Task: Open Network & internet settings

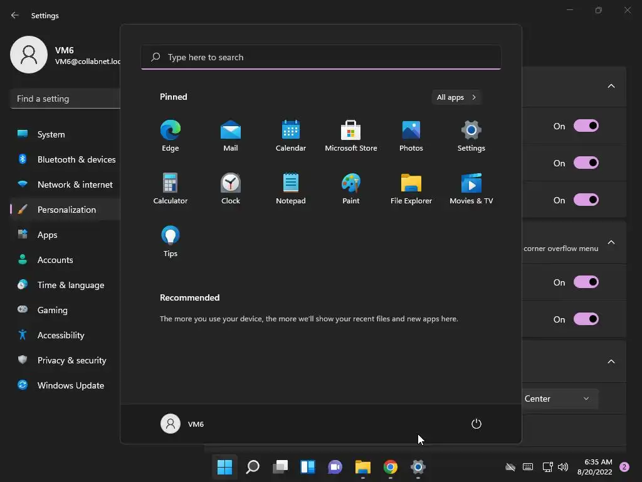Action: tap(65, 185)
